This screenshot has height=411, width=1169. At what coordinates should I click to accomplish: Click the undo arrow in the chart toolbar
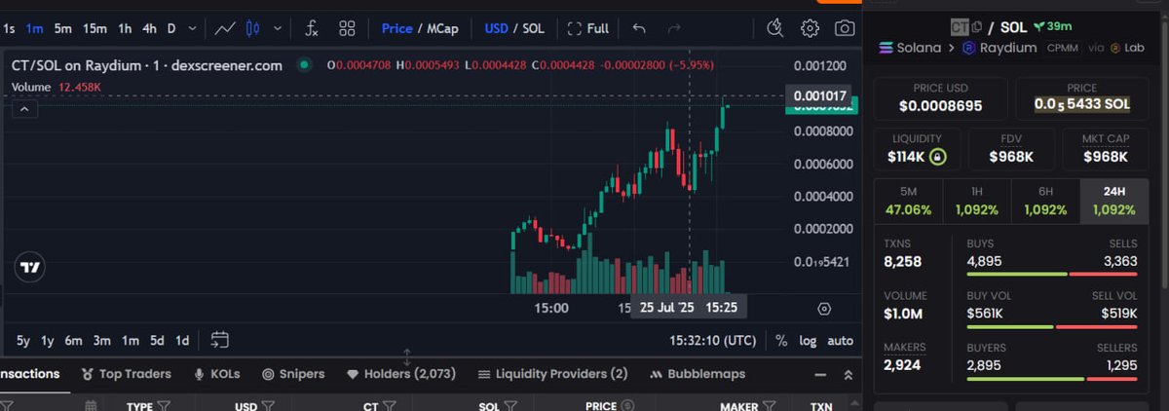click(639, 28)
